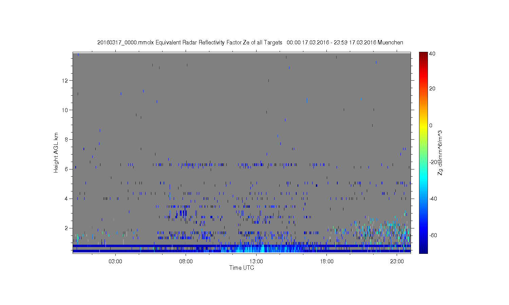The image size is (509, 305).
Task: Click the colorbar value 20
Action: (x=432, y=89)
